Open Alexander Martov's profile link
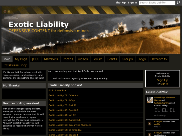This screenshot has width=182, height=136. coord(164,99)
